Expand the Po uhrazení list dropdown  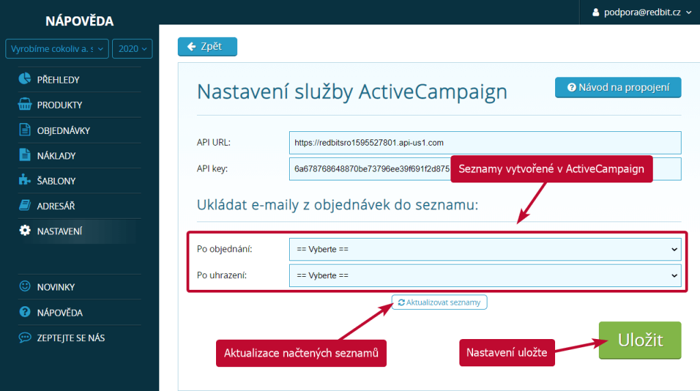pos(485,275)
